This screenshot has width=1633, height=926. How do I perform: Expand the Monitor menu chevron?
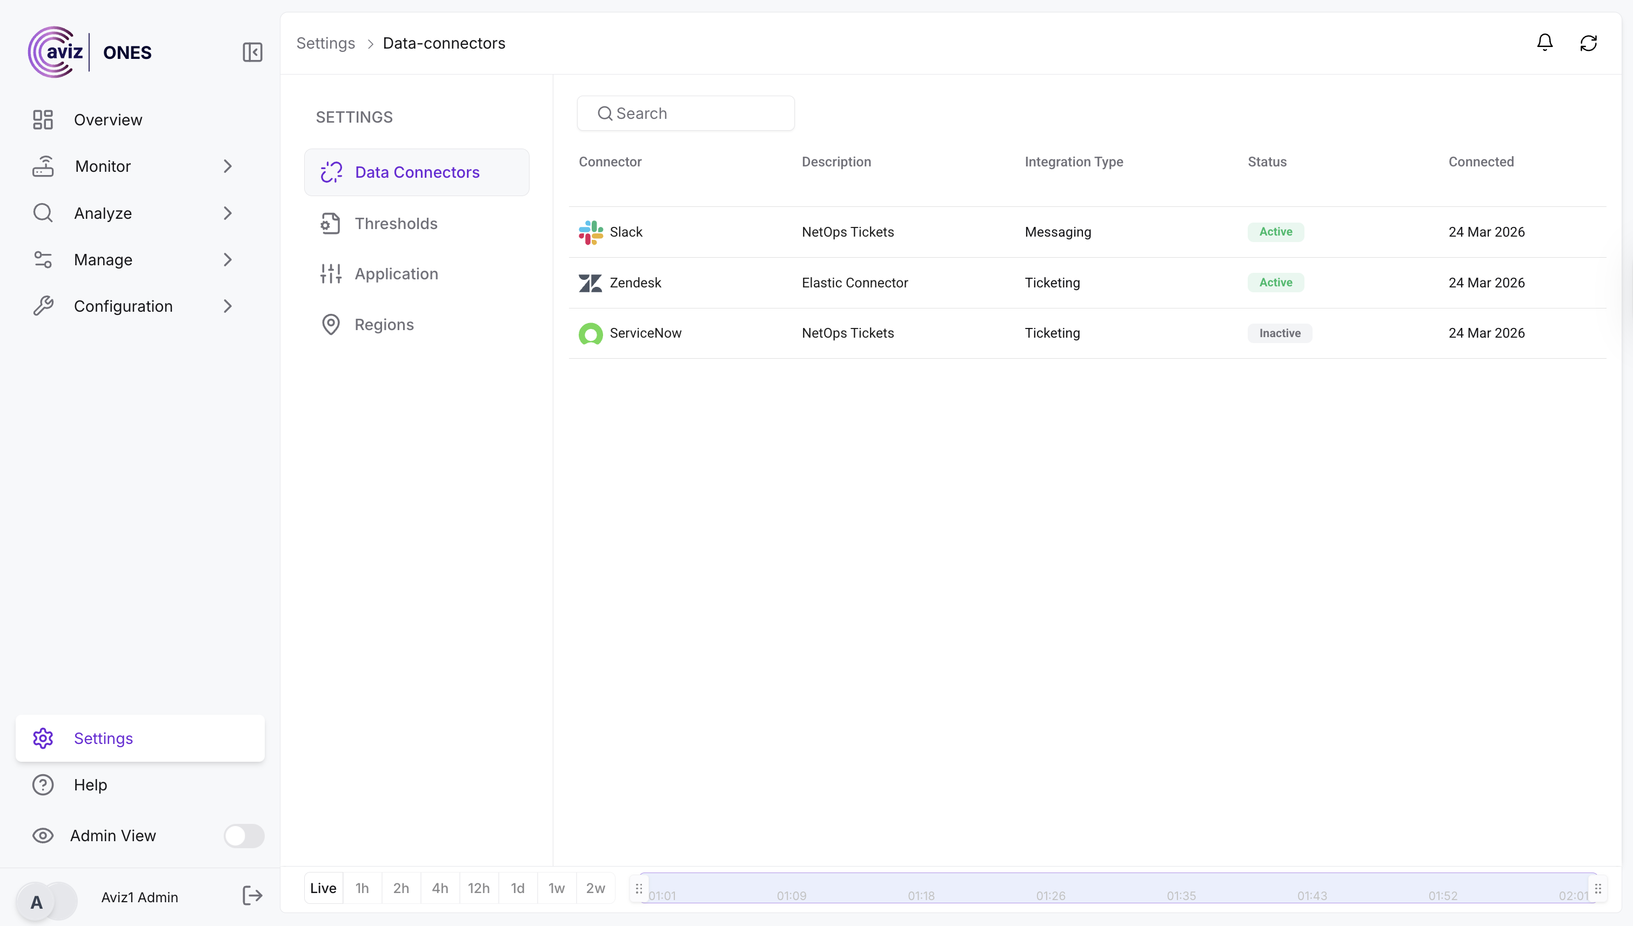pos(227,166)
